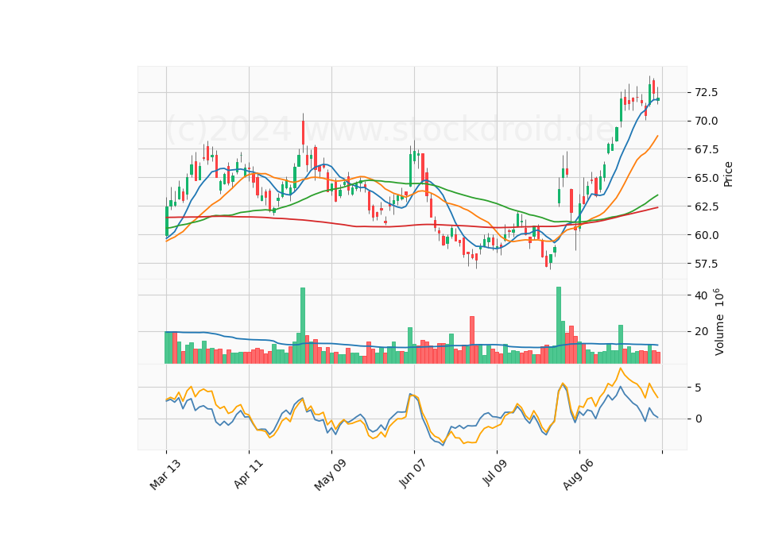Viewport: 763px width, 548px height.
Task: Select the 40 volume tick label
Action: pos(701,295)
